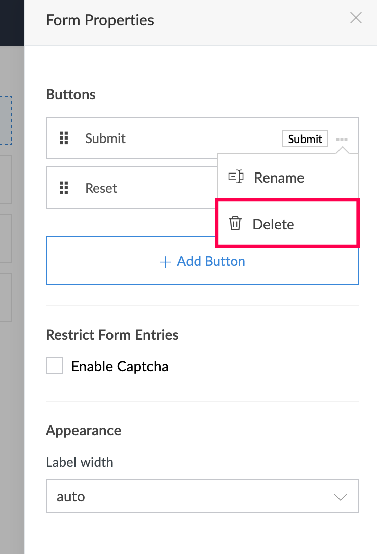Tick the Enable Captcha checkbox
The image size is (377, 554).
tap(54, 366)
